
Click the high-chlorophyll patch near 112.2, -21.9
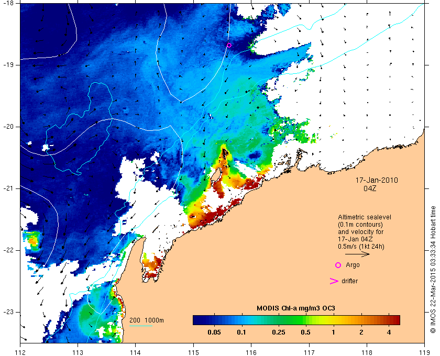32,240
